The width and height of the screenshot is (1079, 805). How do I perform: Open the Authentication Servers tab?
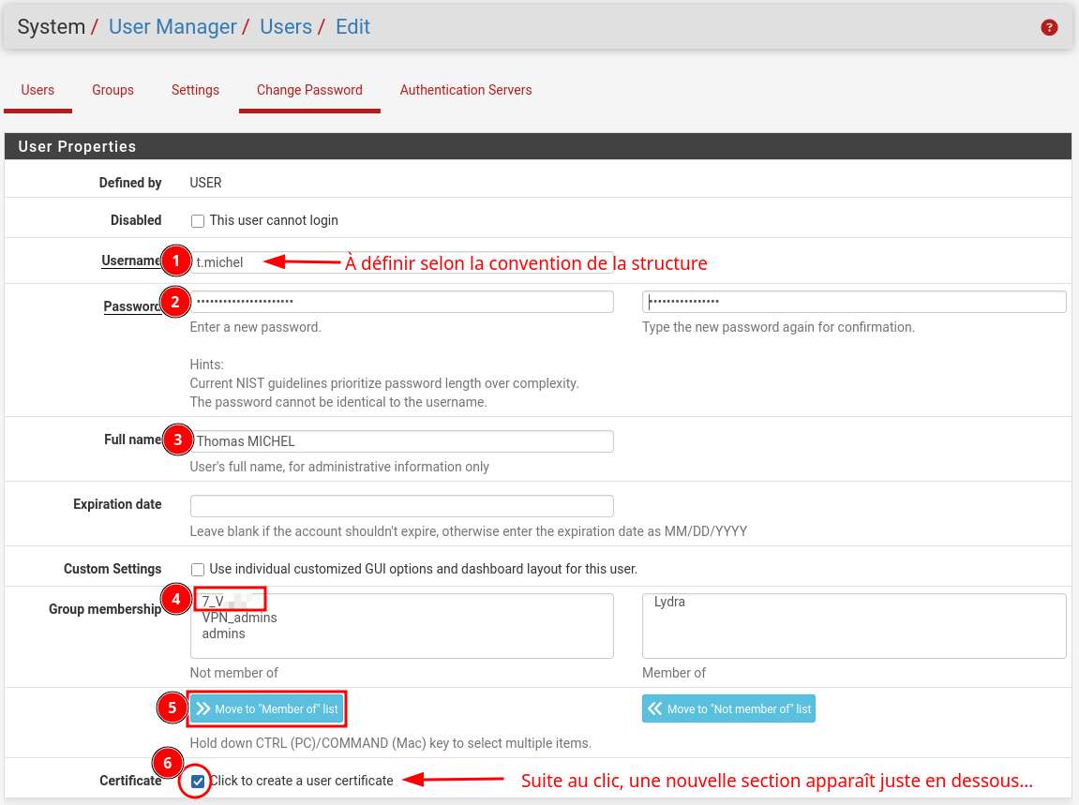point(466,90)
